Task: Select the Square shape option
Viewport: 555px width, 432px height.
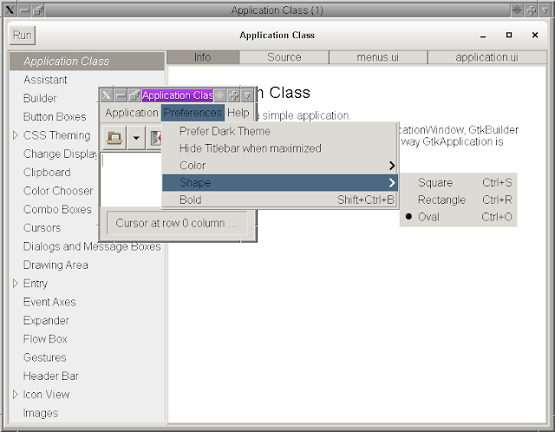Action: 459,183
